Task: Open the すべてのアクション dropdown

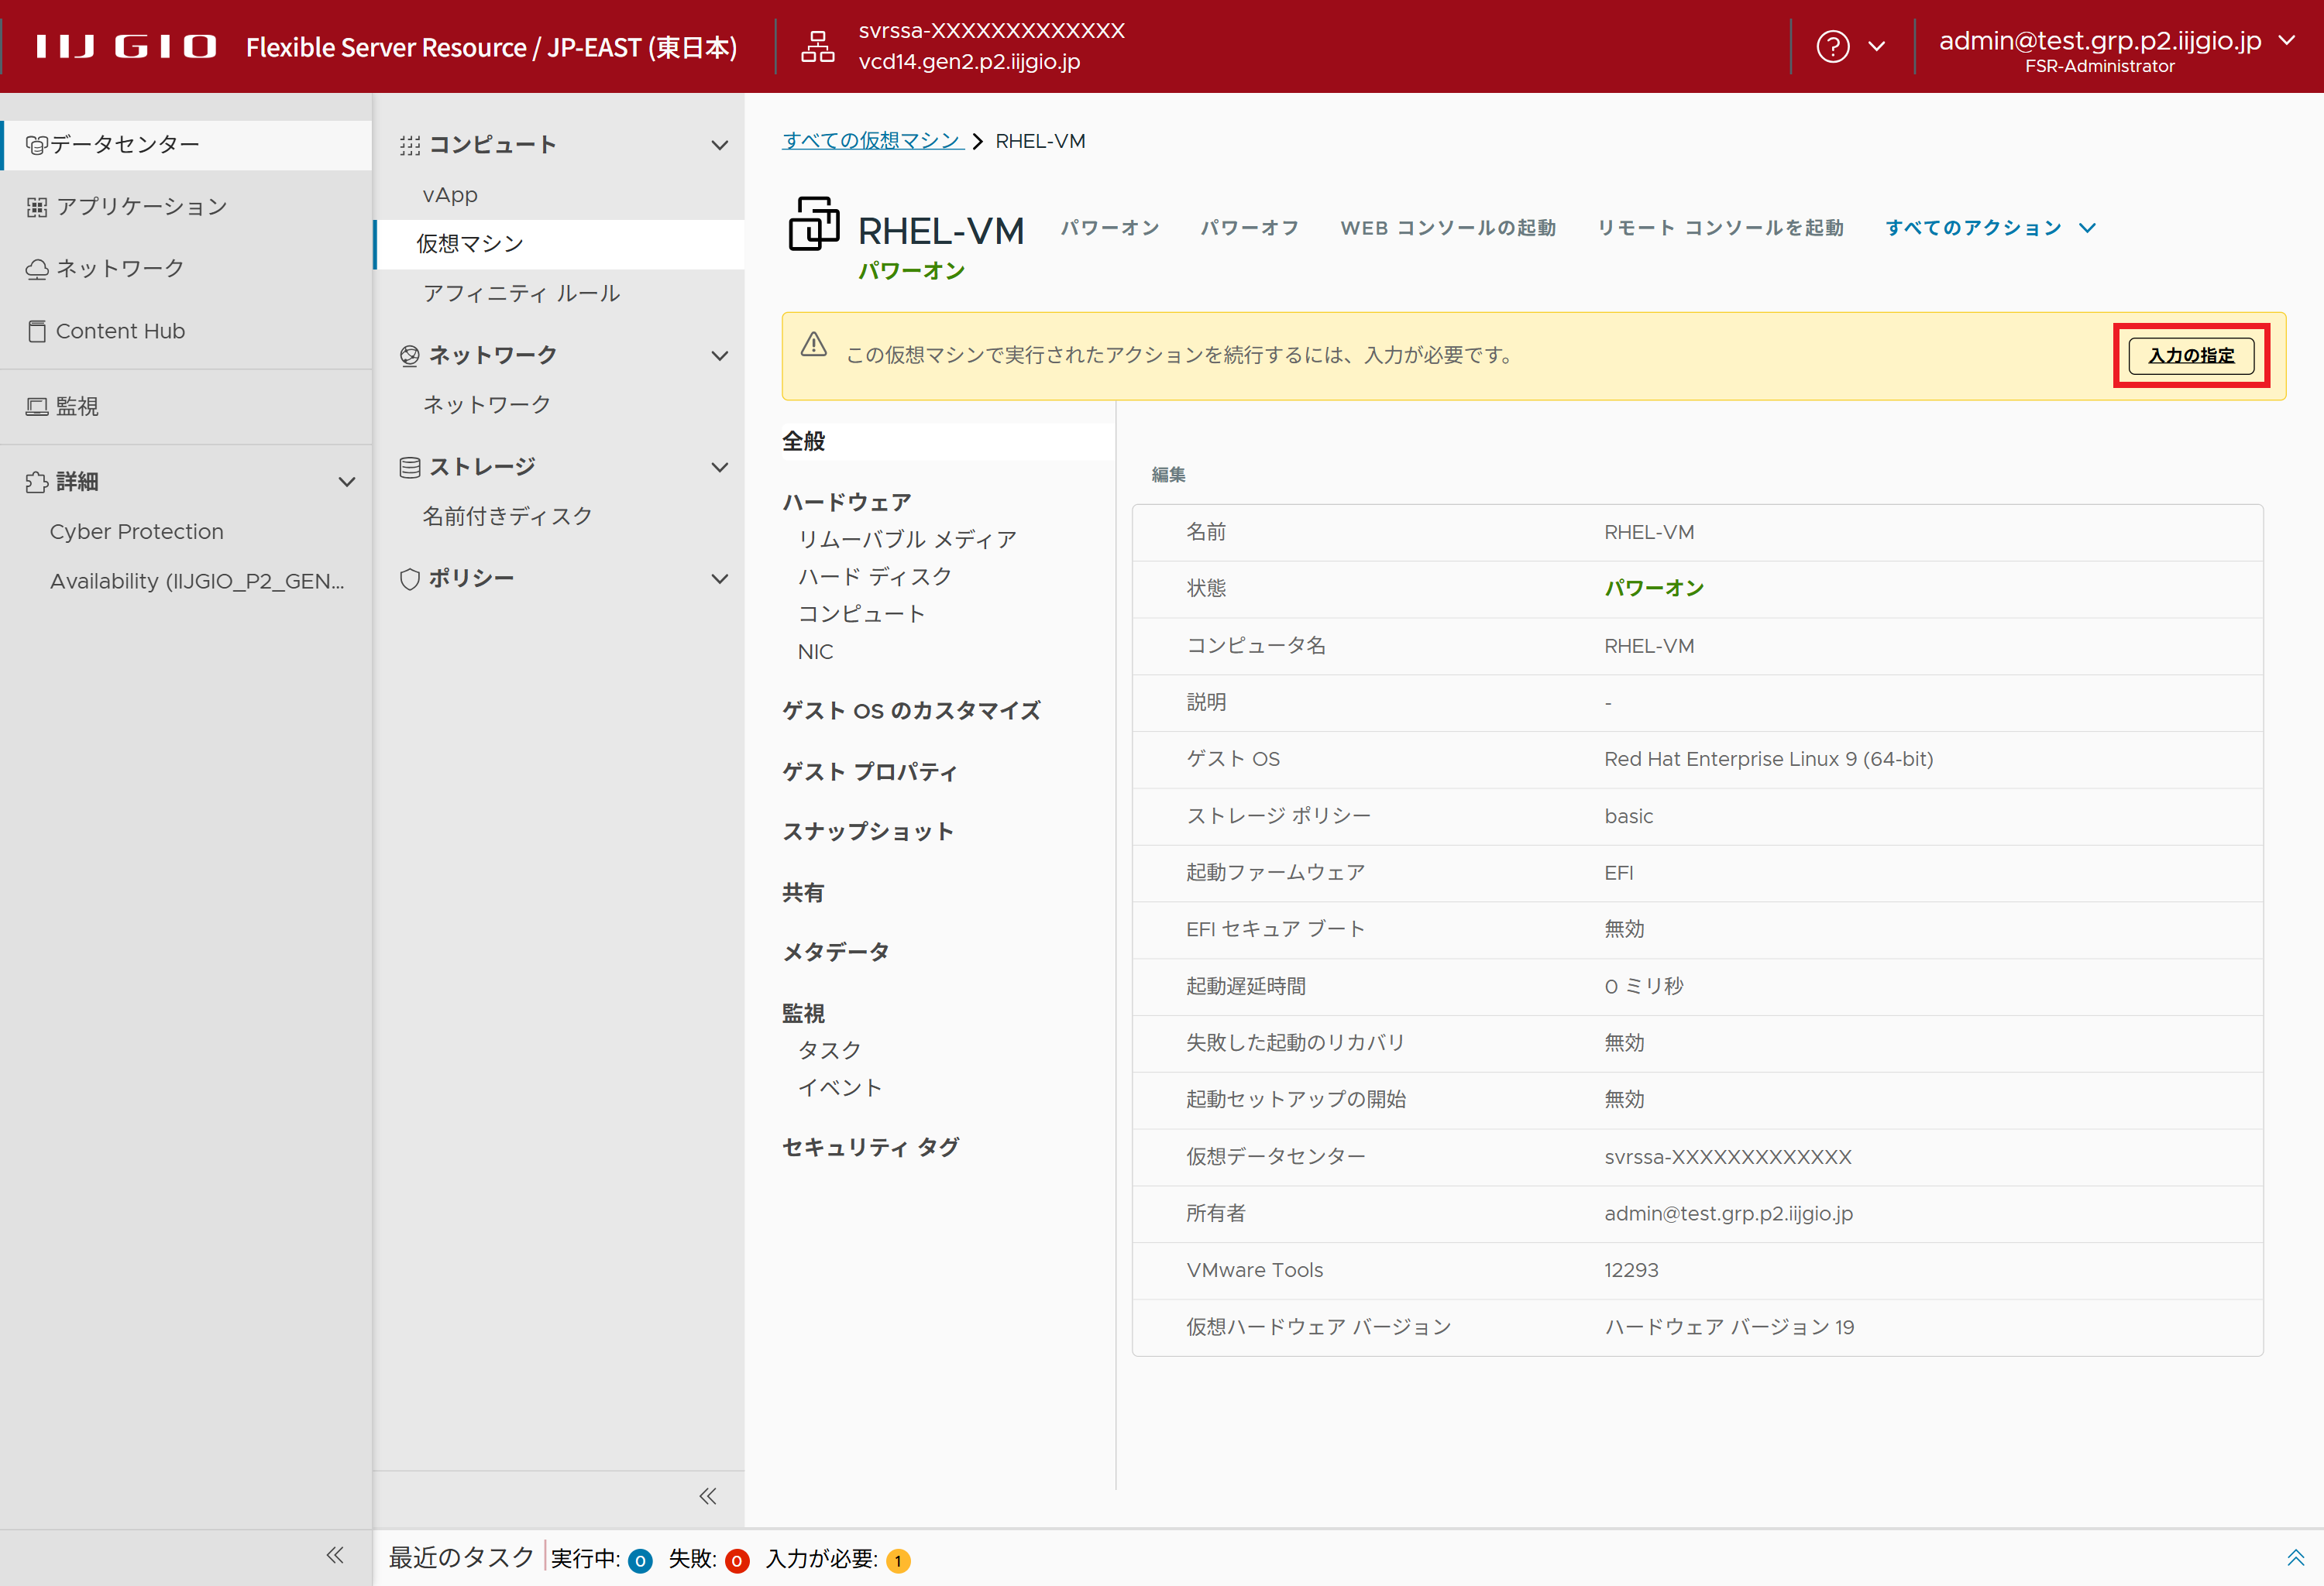Action: pyautogui.click(x=1989, y=228)
